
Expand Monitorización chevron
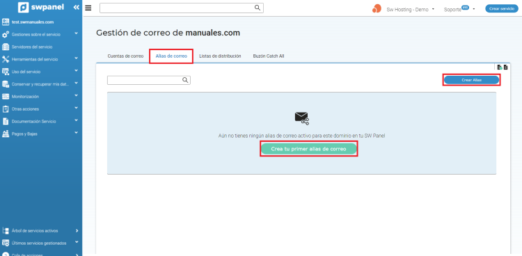point(77,95)
